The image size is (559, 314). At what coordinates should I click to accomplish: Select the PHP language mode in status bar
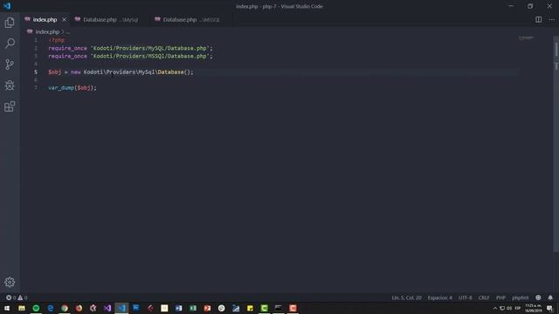[500, 297]
